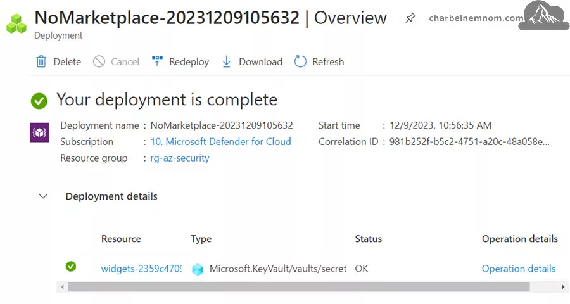Image resolution: width=570 pixels, height=304 pixels.
Task: Click the Operation details column header
Action: [520, 239]
